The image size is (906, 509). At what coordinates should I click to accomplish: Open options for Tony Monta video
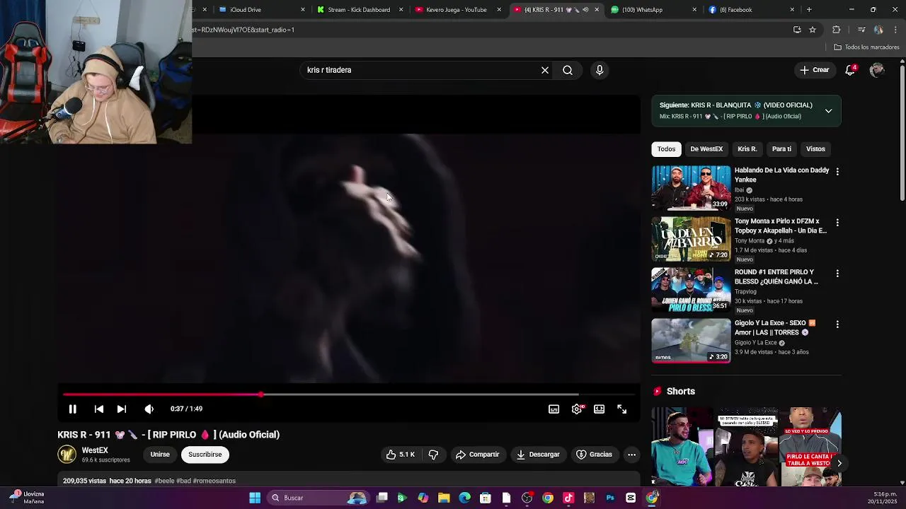(837, 223)
